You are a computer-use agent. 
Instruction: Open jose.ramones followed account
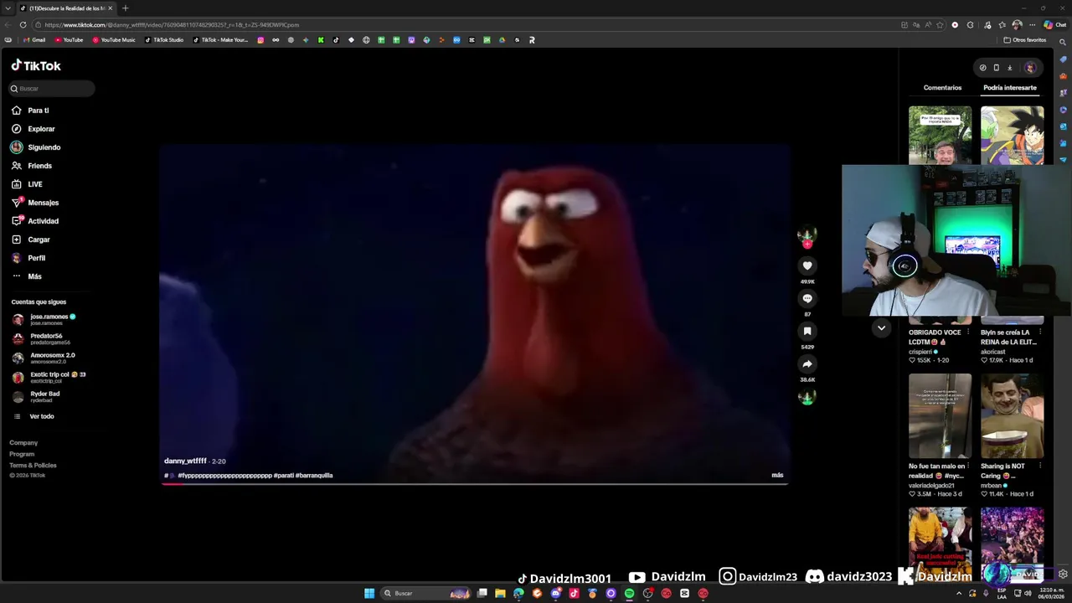[x=46, y=319]
